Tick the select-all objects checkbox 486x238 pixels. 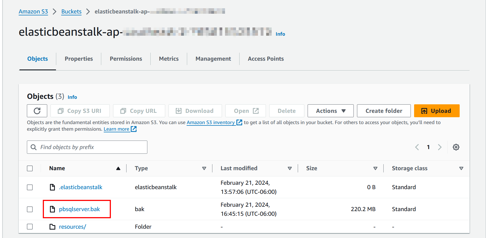(30, 168)
